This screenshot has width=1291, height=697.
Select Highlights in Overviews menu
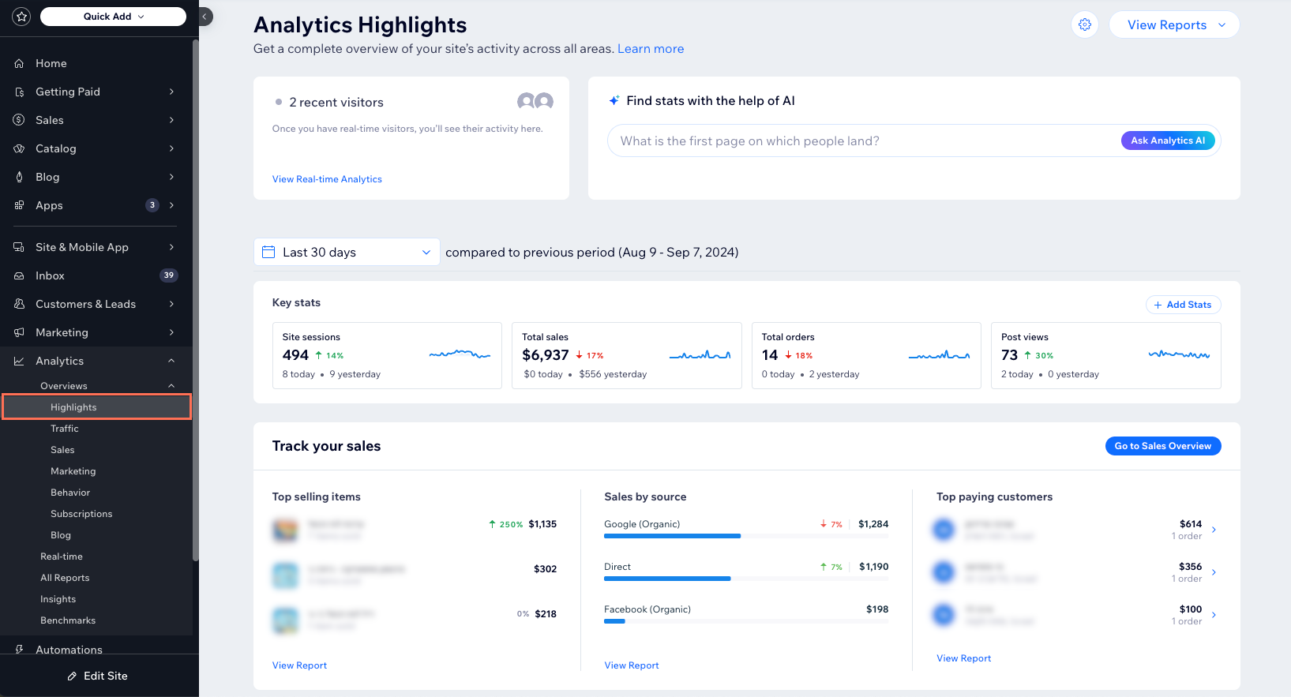(96, 407)
